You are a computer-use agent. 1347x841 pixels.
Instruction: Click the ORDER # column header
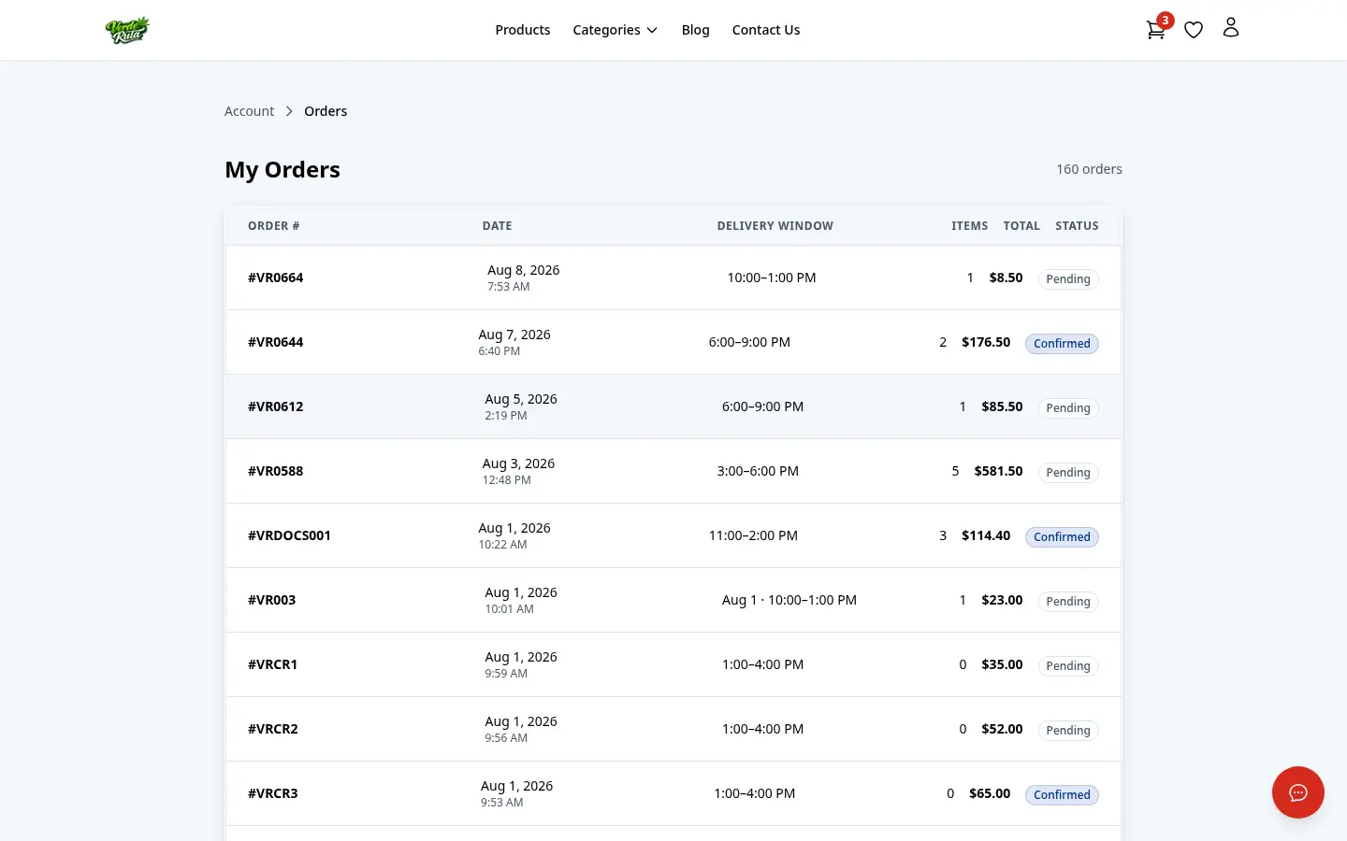click(x=273, y=226)
